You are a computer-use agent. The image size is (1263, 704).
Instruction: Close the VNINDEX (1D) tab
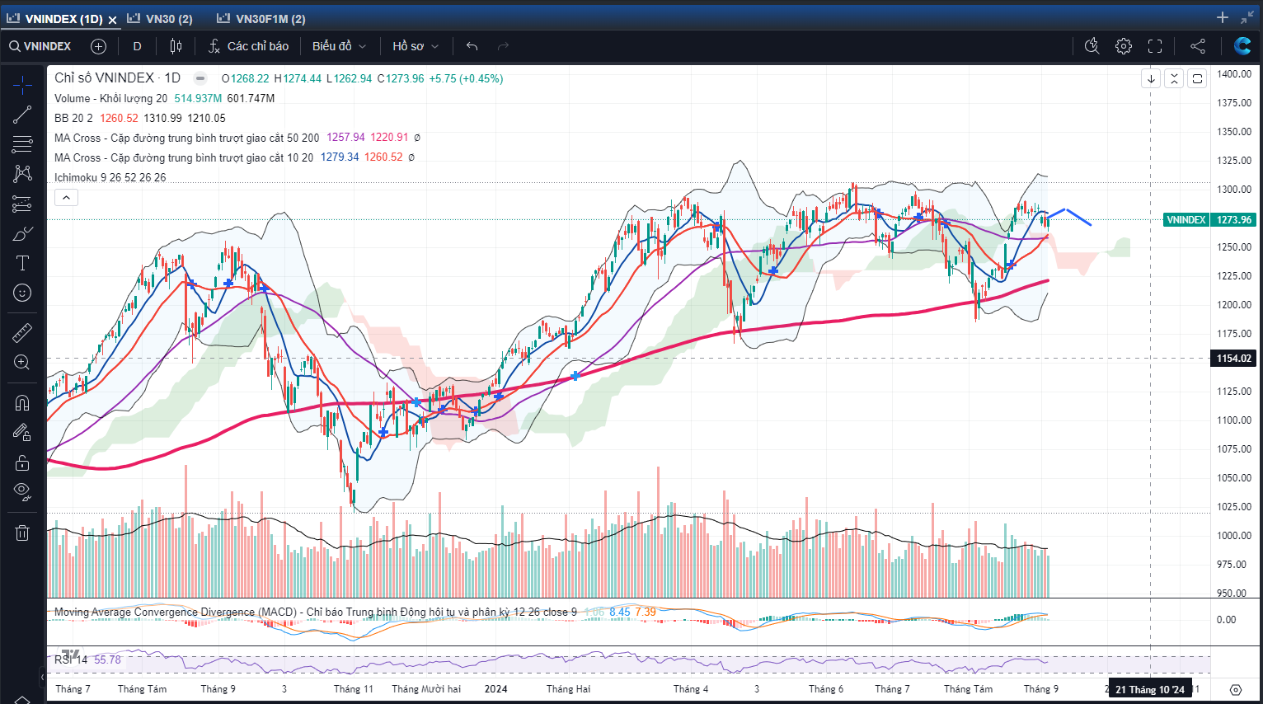[x=112, y=19]
